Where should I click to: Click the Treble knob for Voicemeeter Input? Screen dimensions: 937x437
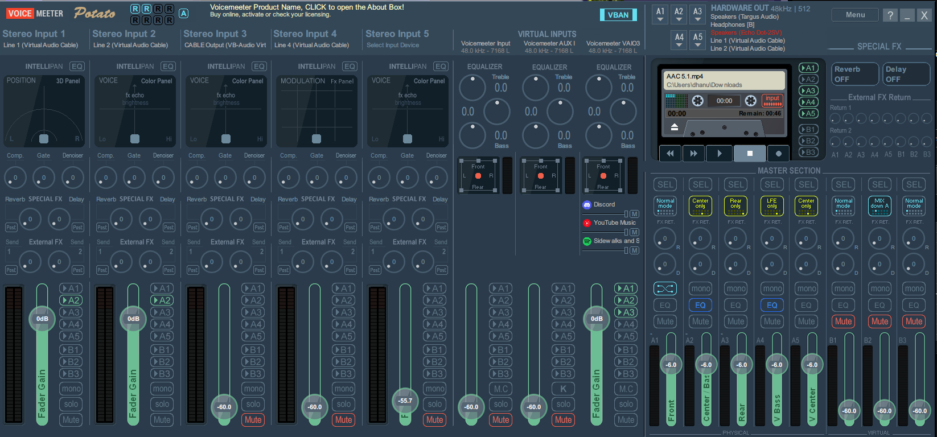click(x=471, y=87)
